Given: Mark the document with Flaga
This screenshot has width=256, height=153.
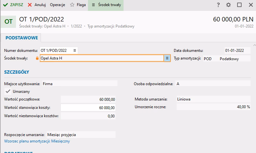Looking at the screenshot, I should (x=78, y=5).
